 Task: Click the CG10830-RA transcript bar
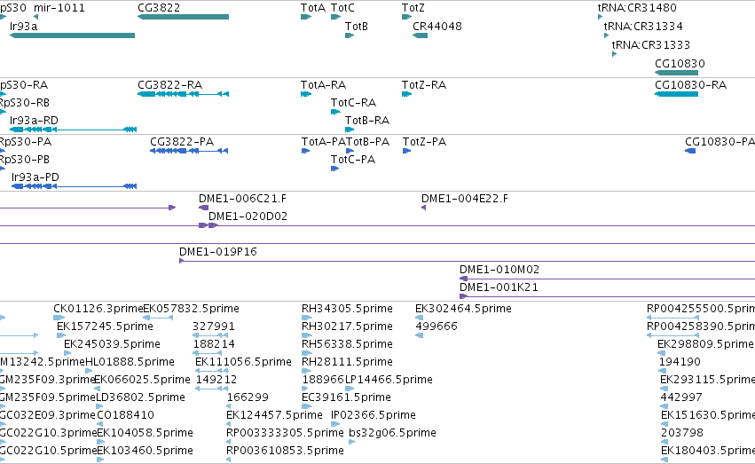pyautogui.click(x=677, y=94)
